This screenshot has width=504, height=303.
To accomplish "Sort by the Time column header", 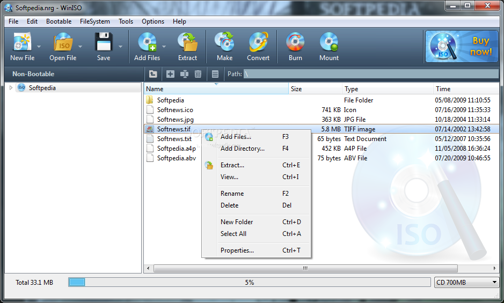I will pyautogui.click(x=466, y=89).
